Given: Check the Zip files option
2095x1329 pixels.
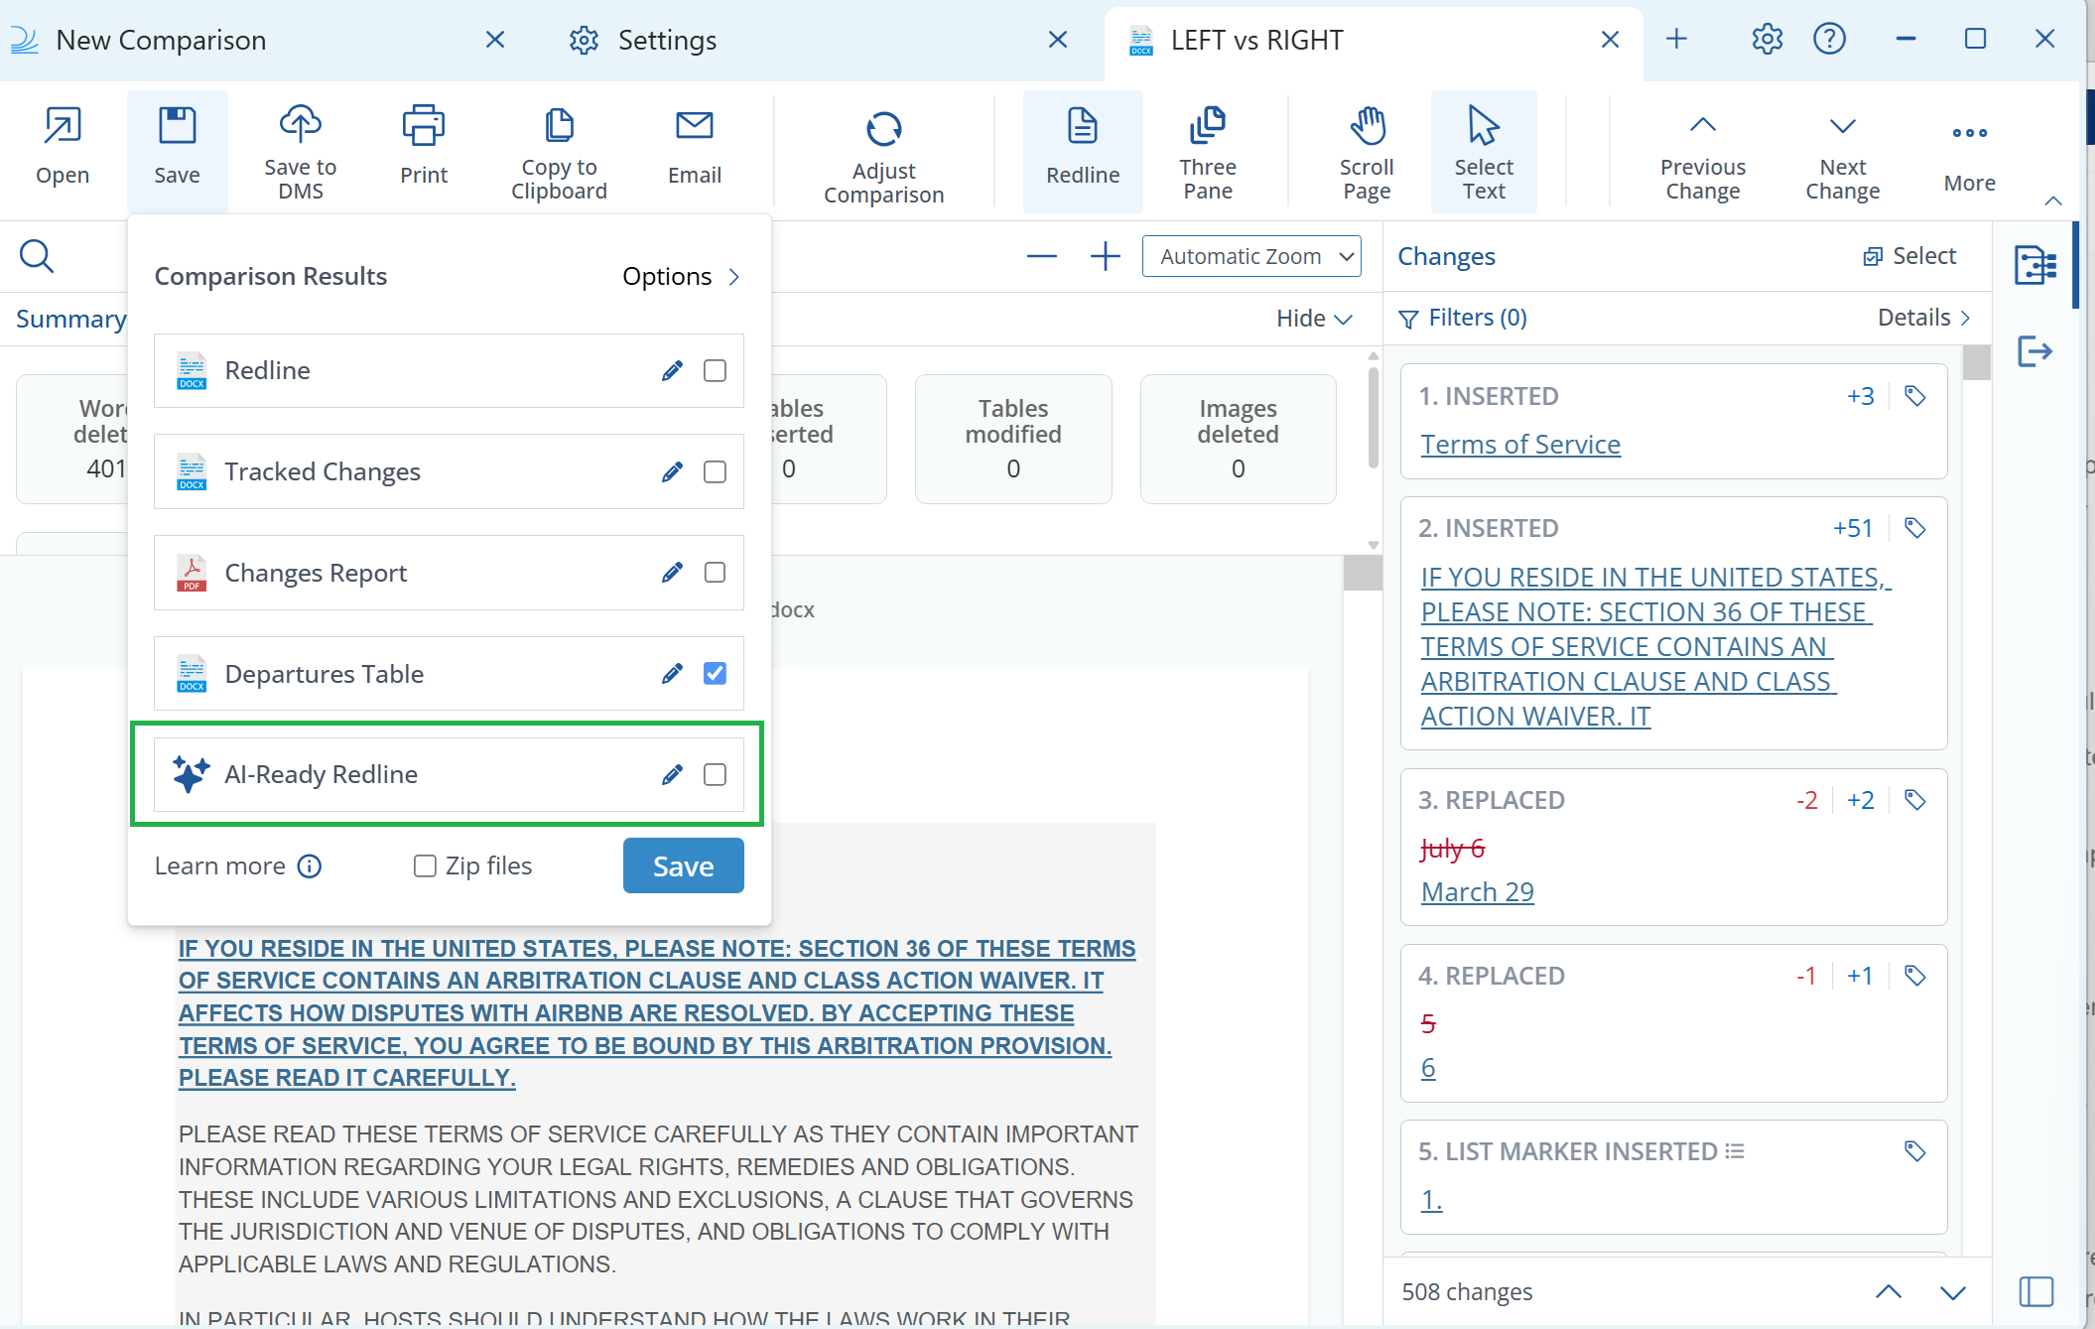Looking at the screenshot, I should tap(425, 865).
